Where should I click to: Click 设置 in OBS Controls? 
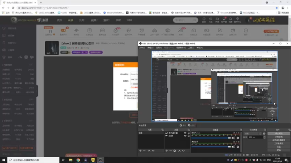pyautogui.click(x=279, y=147)
